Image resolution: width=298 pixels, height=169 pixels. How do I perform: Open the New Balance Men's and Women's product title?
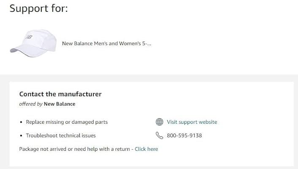[104, 44]
